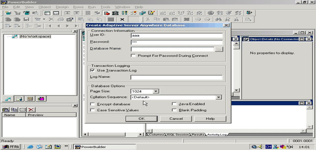Image resolution: width=316 pixels, height=150 pixels.
Task: Uncheck Use Transaction Log
Action: pos(93,70)
